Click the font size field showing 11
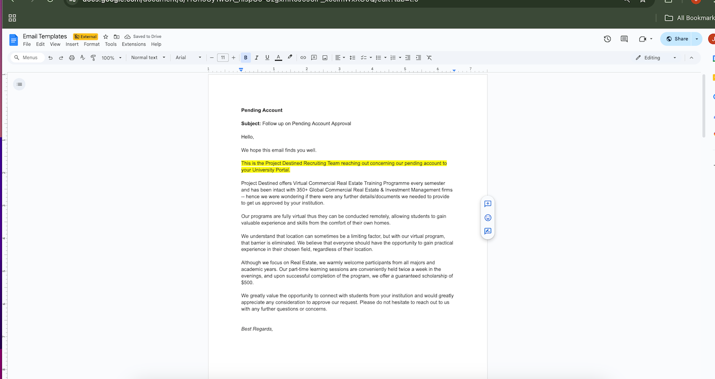This screenshot has width=715, height=379. click(x=223, y=58)
